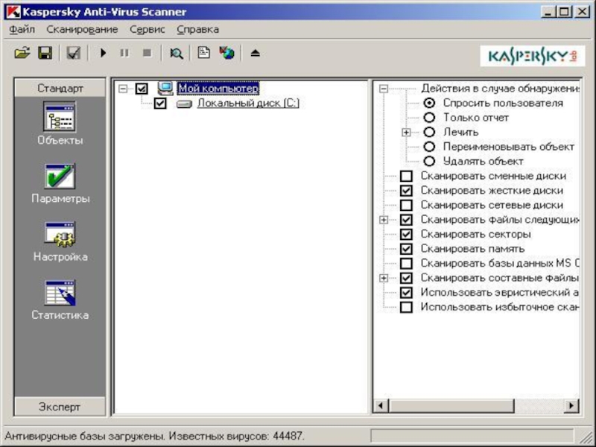Click scroll right arrow in options panel
Screen dimensions: 596x447
click(x=571, y=405)
